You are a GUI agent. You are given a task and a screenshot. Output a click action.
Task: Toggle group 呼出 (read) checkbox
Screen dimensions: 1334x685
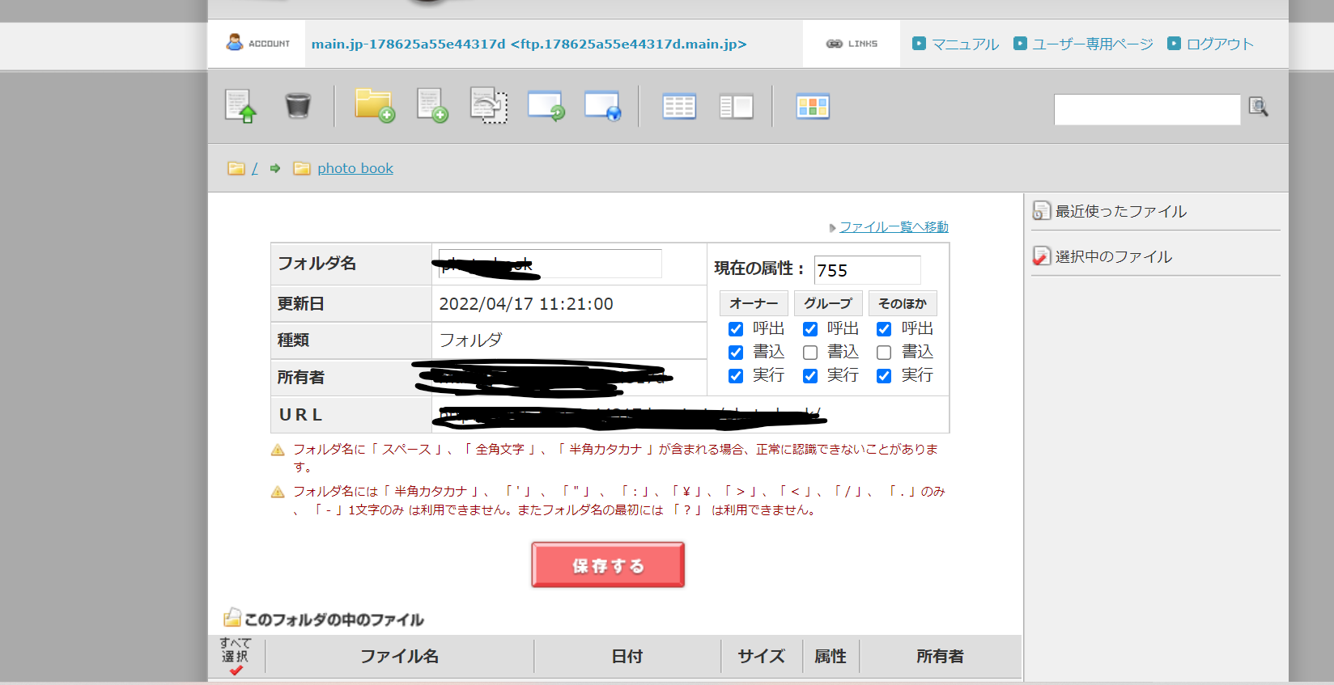(x=810, y=329)
